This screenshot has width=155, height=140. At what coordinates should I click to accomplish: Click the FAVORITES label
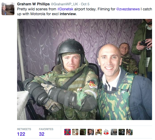[x=46, y=129]
